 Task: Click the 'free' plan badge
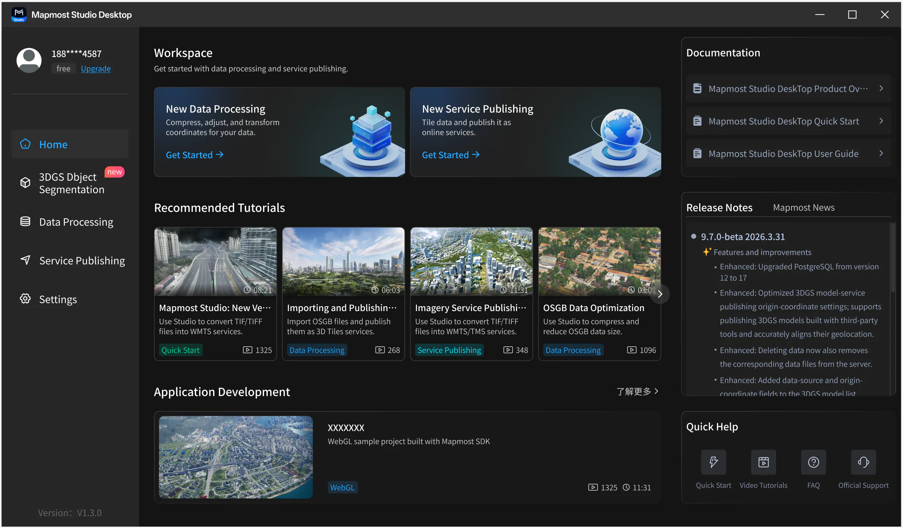coord(63,68)
